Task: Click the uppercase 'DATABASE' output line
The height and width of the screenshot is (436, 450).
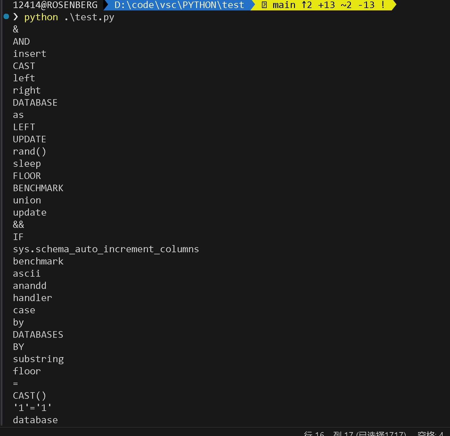Action: click(35, 102)
